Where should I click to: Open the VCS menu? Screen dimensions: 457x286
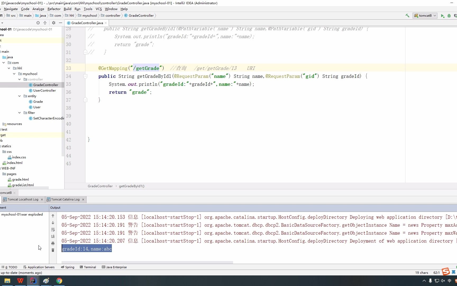click(99, 9)
